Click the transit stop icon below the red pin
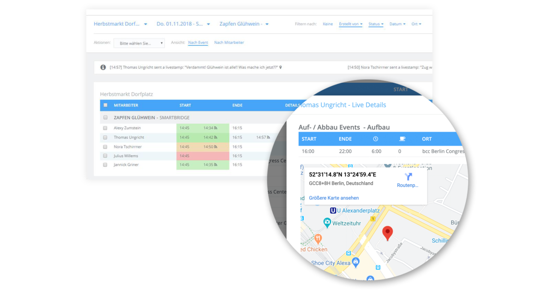The image size is (554, 290). point(378,267)
